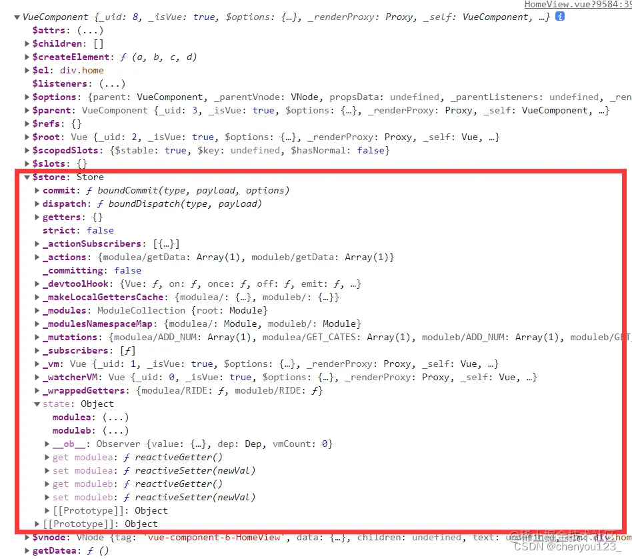Expand the _makeLocalGettersCache property
The image size is (632, 559).
point(37,298)
